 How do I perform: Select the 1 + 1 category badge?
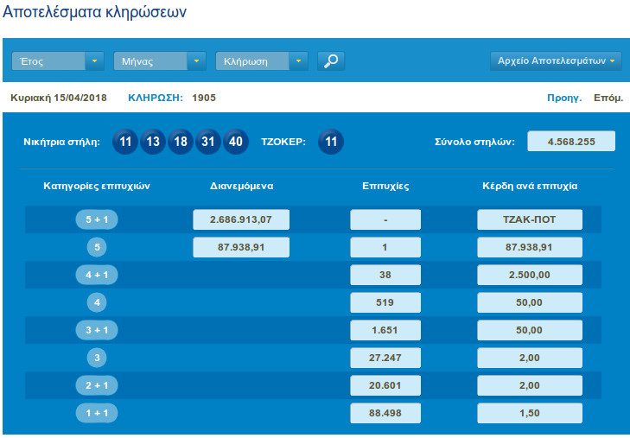pos(97,413)
